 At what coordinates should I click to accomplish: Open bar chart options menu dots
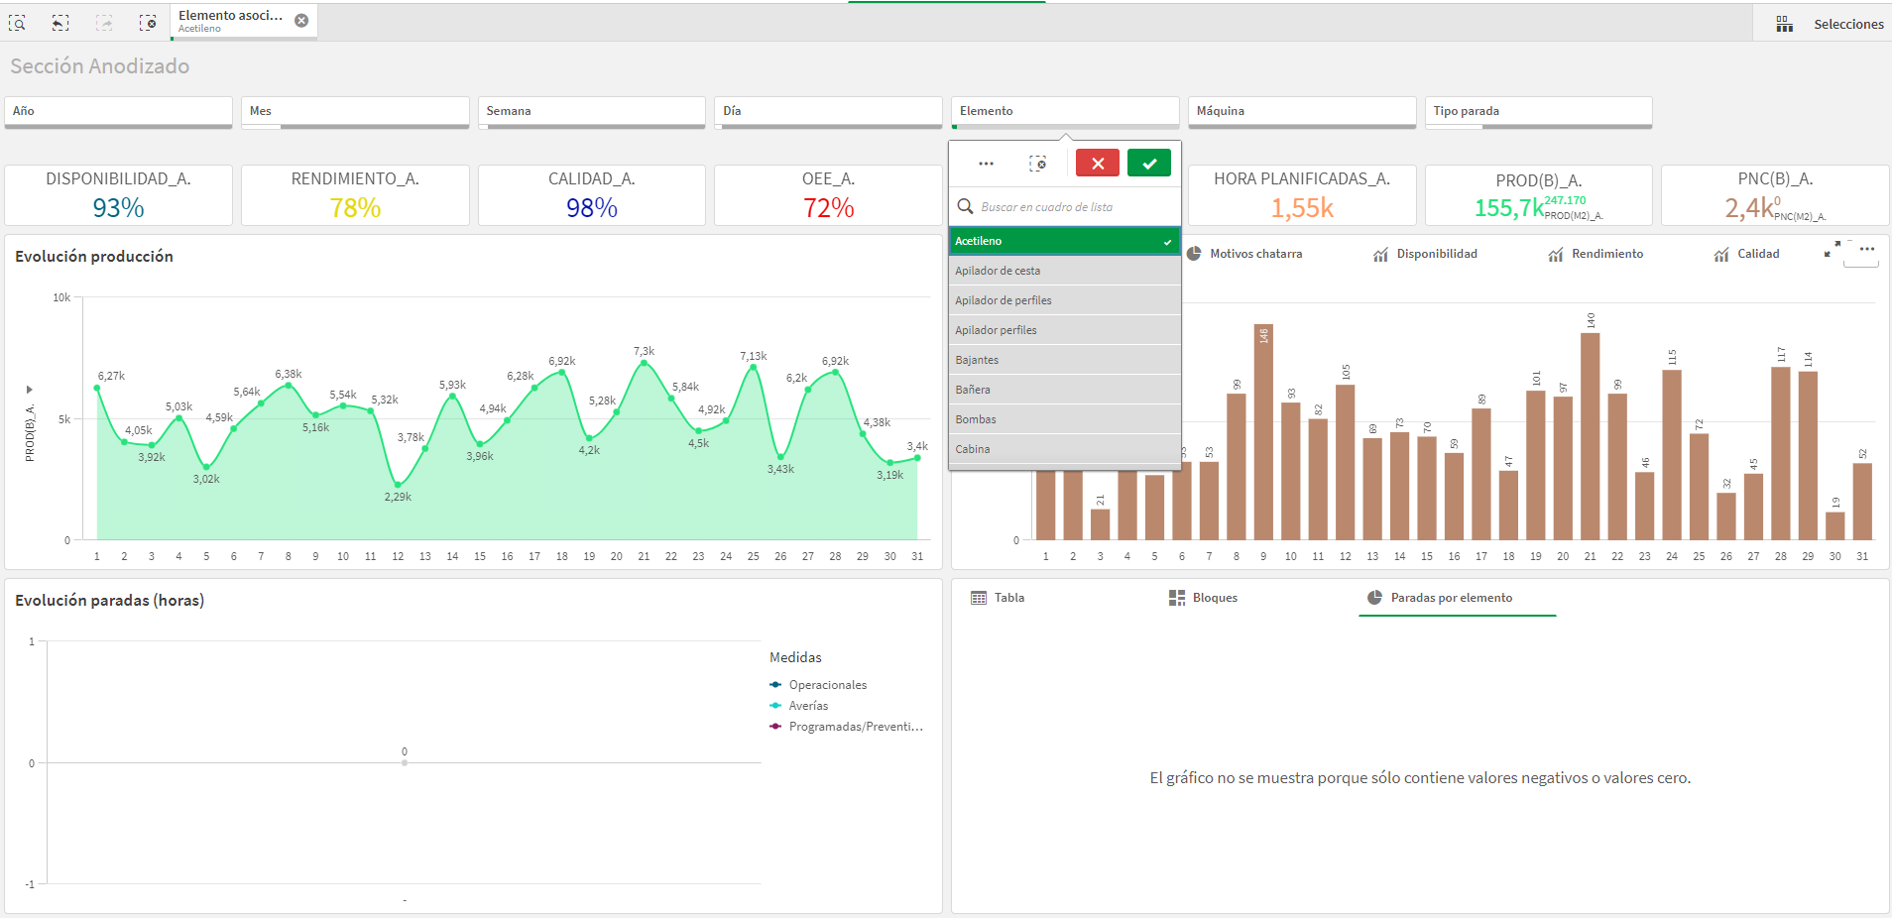pyautogui.click(x=1866, y=249)
